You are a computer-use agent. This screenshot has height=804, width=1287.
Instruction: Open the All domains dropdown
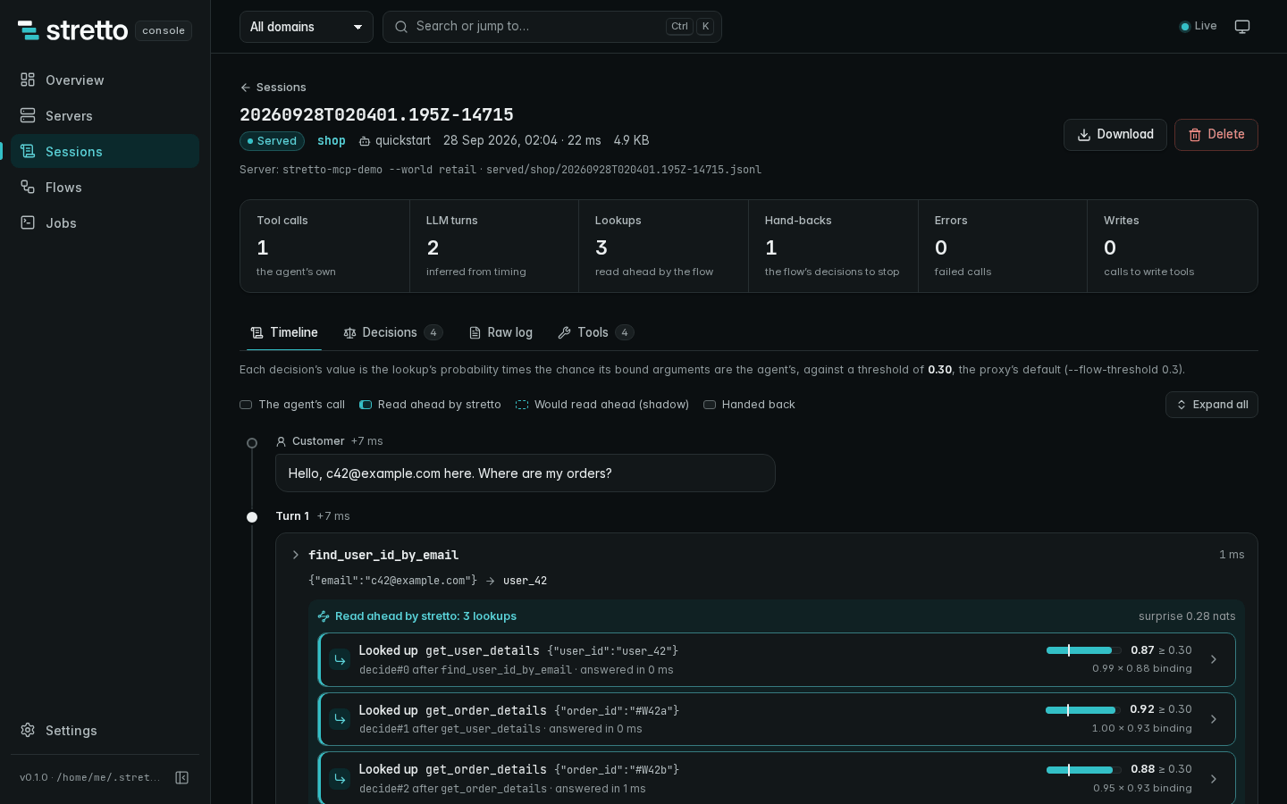[x=306, y=27]
